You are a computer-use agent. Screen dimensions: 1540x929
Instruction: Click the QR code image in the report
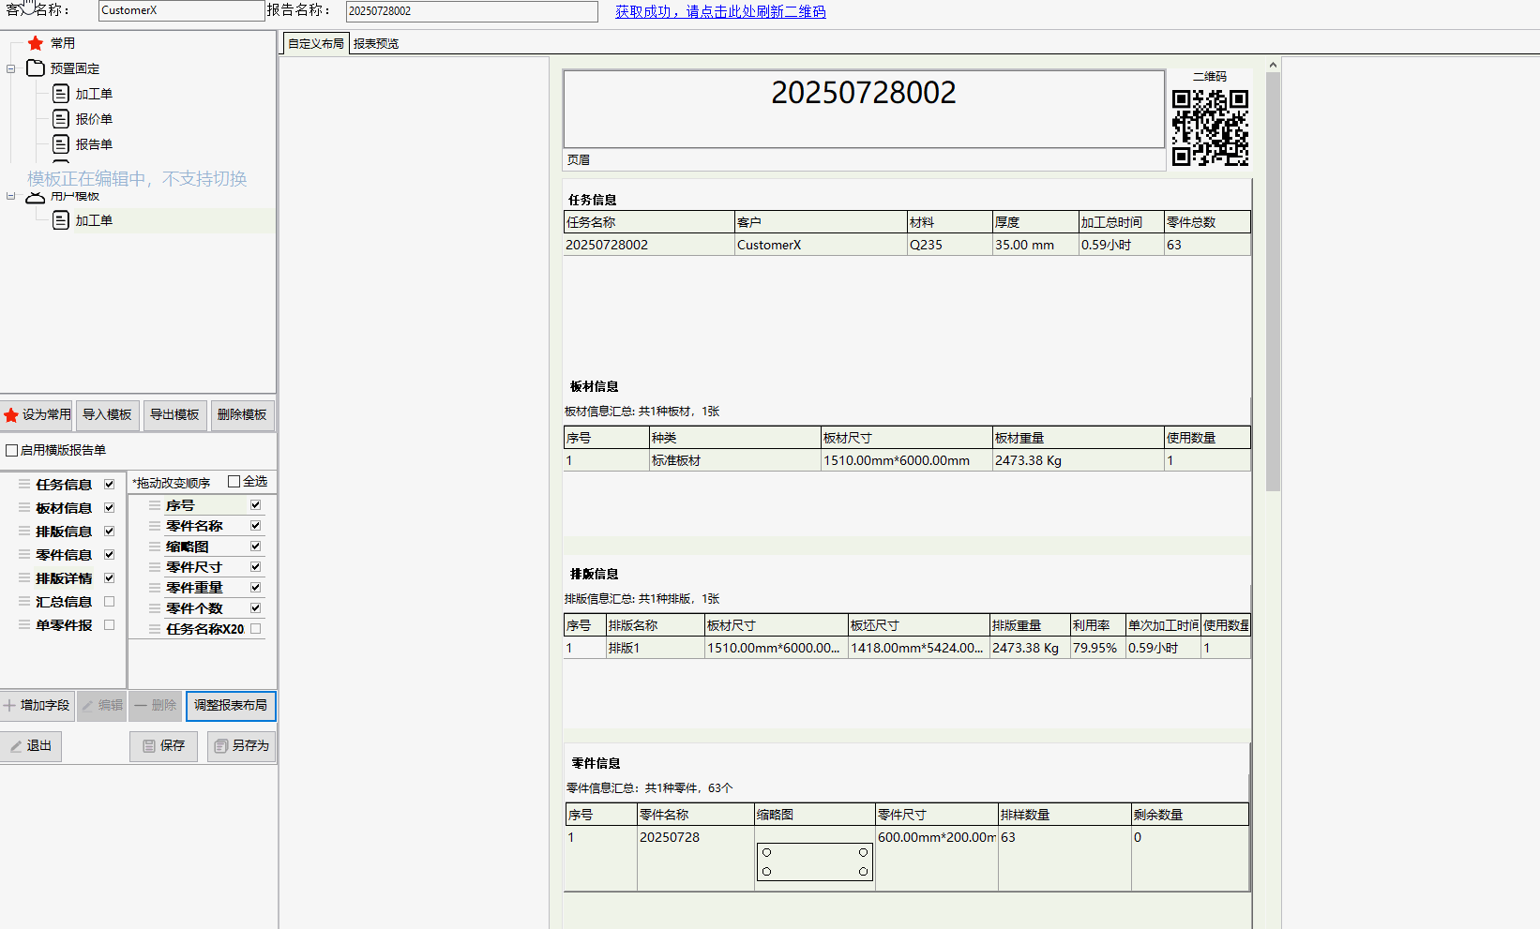pyautogui.click(x=1210, y=127)
